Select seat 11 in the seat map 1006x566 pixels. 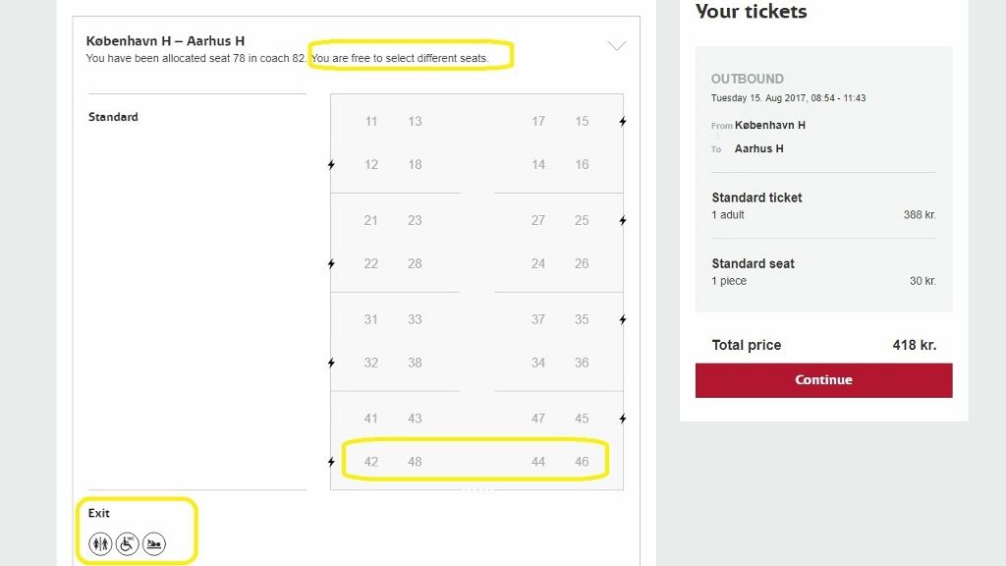coord(371,121)
